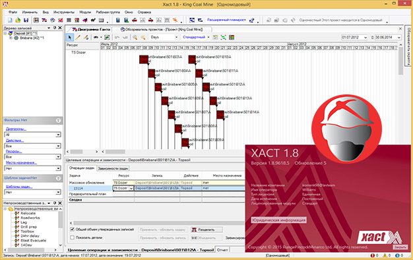The width and height of the screenshot is (413, 260).
Task: Switch to the Зависимости задач tab
Action: point(113,168)
